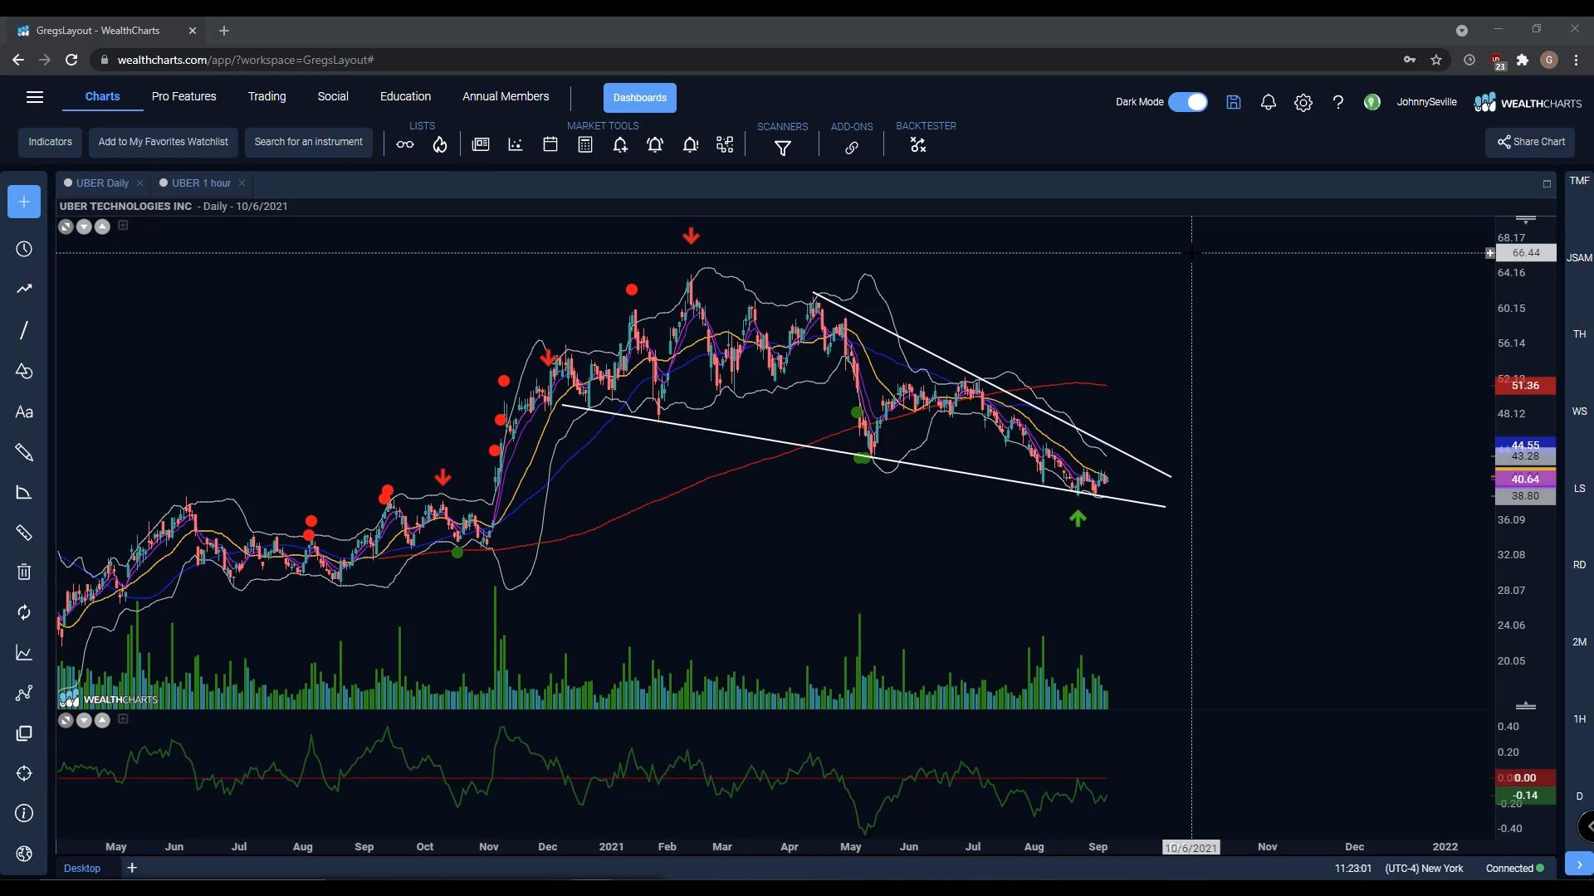
Task: Click the hide-indicator circle on price pane
Action: (66, 226)
